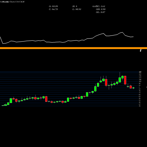
Task: Click the 46 price axis label
Action: tap(140, 102)
